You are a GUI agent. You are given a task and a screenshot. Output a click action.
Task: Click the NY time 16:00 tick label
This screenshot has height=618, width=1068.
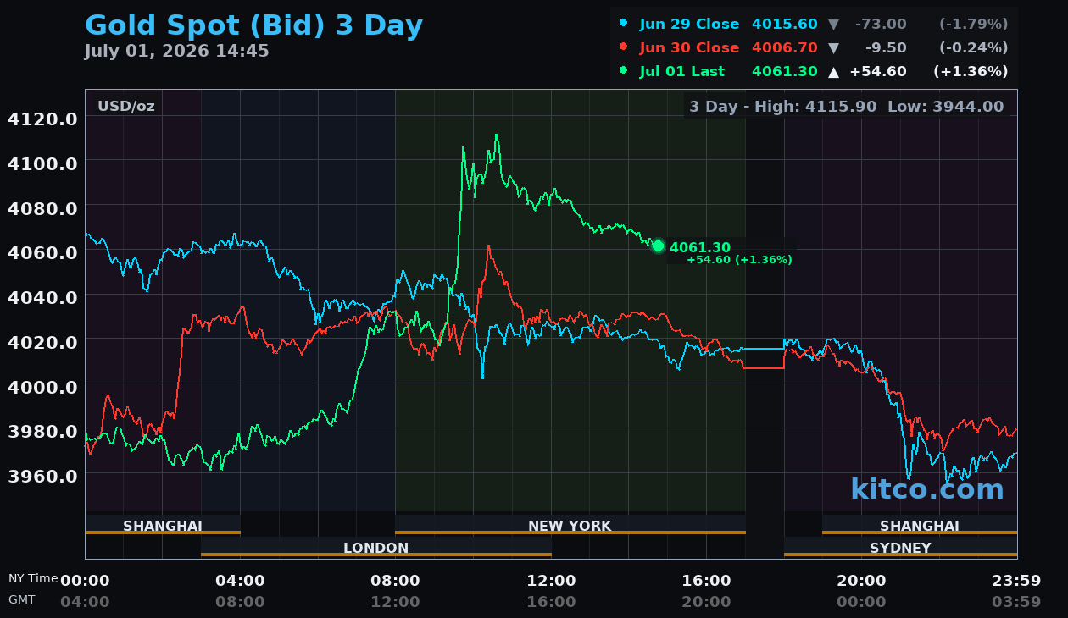[706, 581]
